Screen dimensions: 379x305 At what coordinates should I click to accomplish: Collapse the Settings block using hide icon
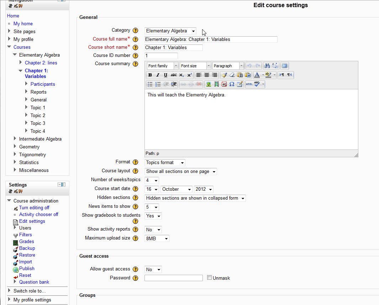(59, 184)
